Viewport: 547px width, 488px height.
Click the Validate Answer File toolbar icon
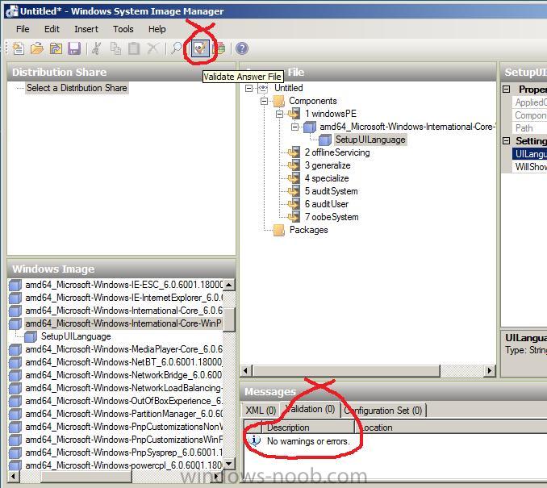tap(200, 48)
